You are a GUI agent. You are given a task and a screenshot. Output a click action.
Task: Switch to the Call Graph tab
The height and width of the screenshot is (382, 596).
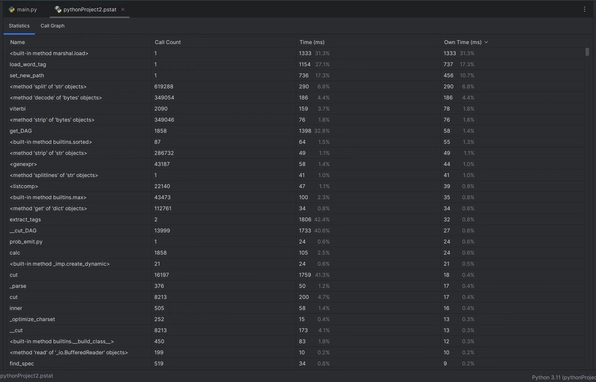pos(52,26)
